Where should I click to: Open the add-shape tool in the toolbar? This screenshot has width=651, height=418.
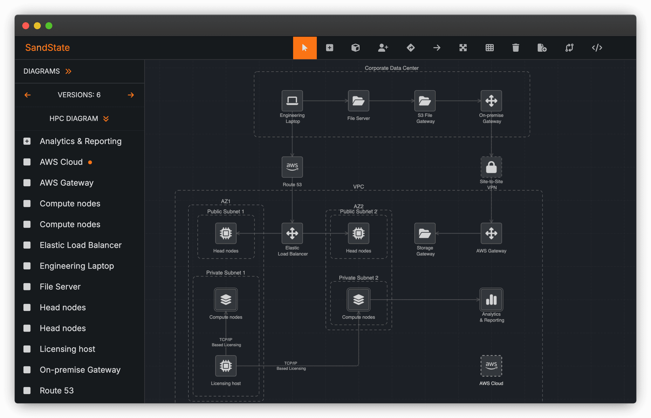[x=330, y=48]
